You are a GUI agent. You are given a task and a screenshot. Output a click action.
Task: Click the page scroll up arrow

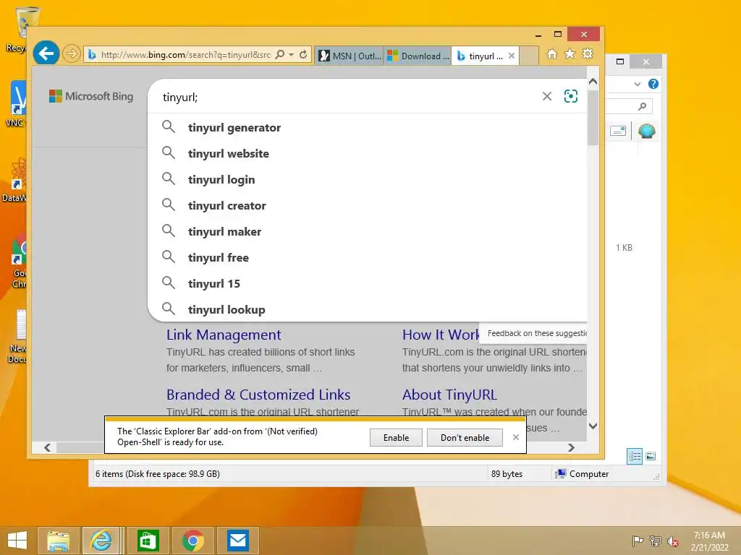(x=593, y=82)
